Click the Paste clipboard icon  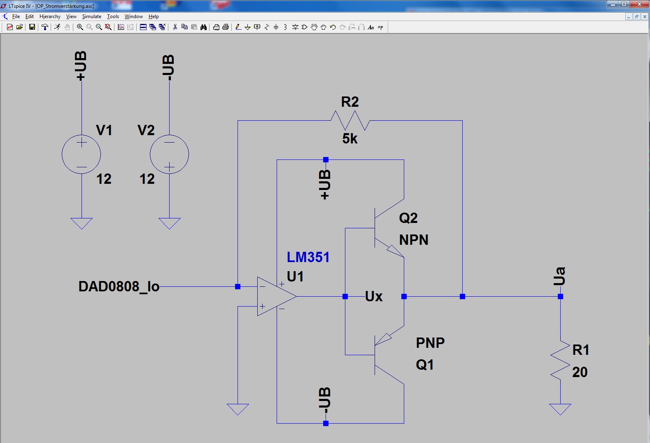tap(194, 27)
